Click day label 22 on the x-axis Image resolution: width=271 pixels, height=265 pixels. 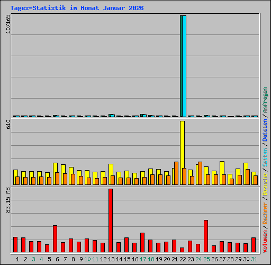click(183, 259)
